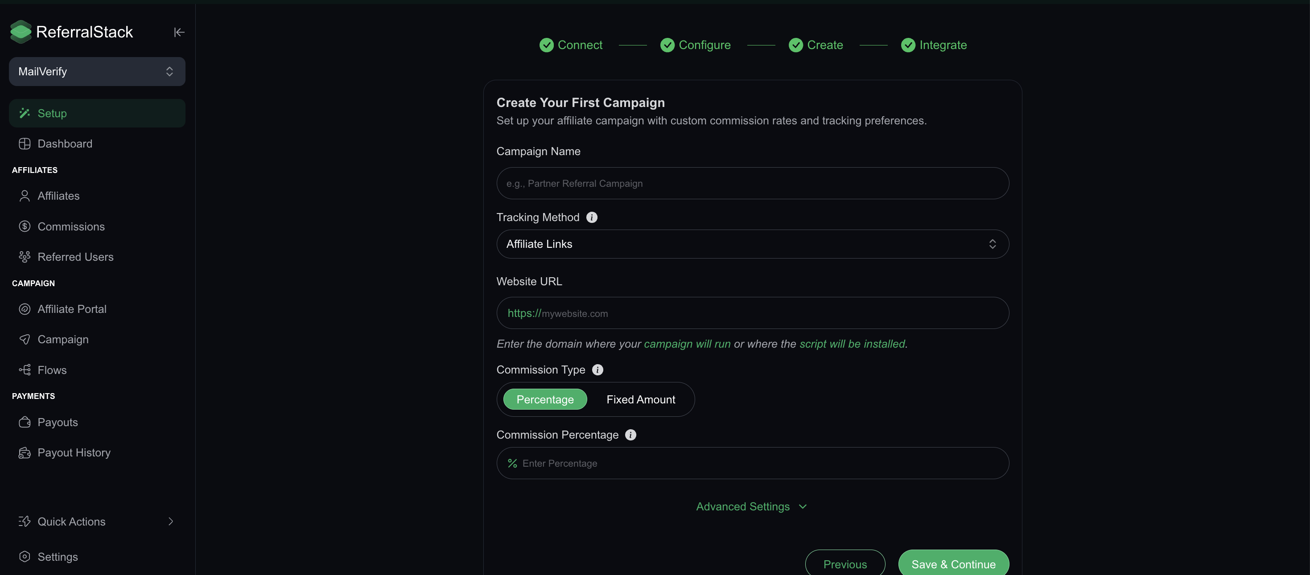The image size is (1310, 575).
Task: Click the Tracking Method info icon
Action: tap(591, 217)
